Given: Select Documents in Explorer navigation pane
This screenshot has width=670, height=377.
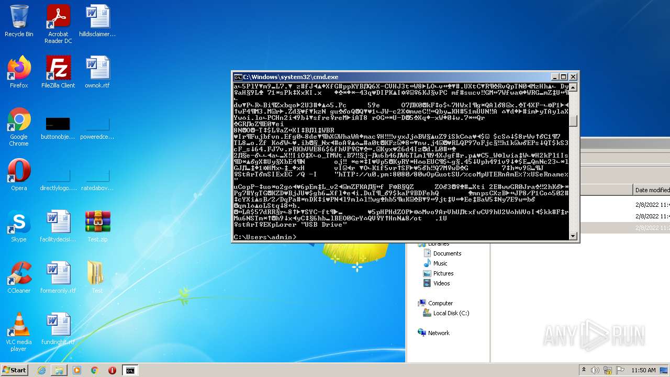Looking at the screenshot, I should tap(442, 253).
